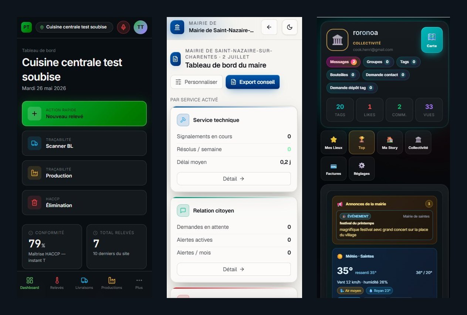Open Détail for Service technique
The height and width of the screenshot is (315, 467).
click(x=234, y=179)
